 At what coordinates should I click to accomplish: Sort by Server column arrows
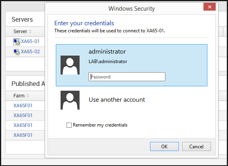[30, 32]
